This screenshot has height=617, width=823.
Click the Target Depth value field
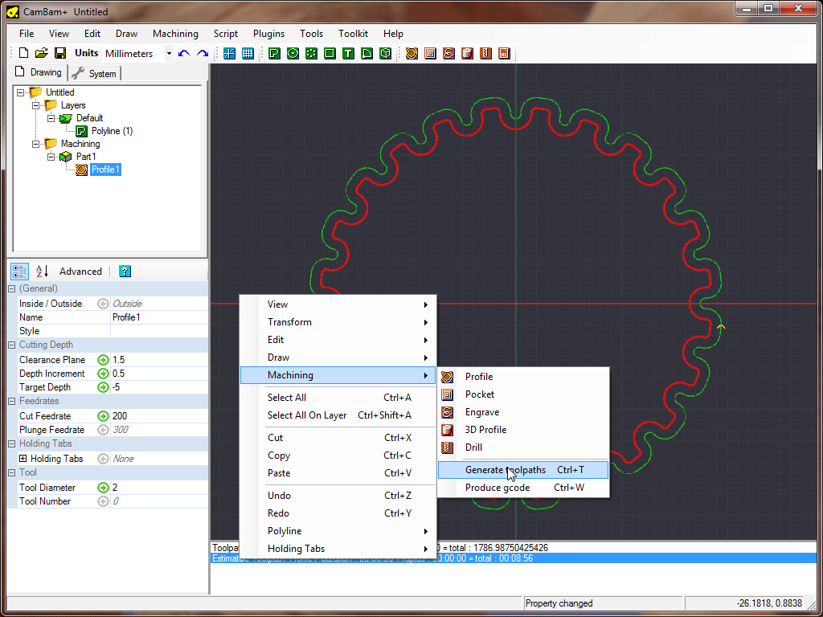158,387
